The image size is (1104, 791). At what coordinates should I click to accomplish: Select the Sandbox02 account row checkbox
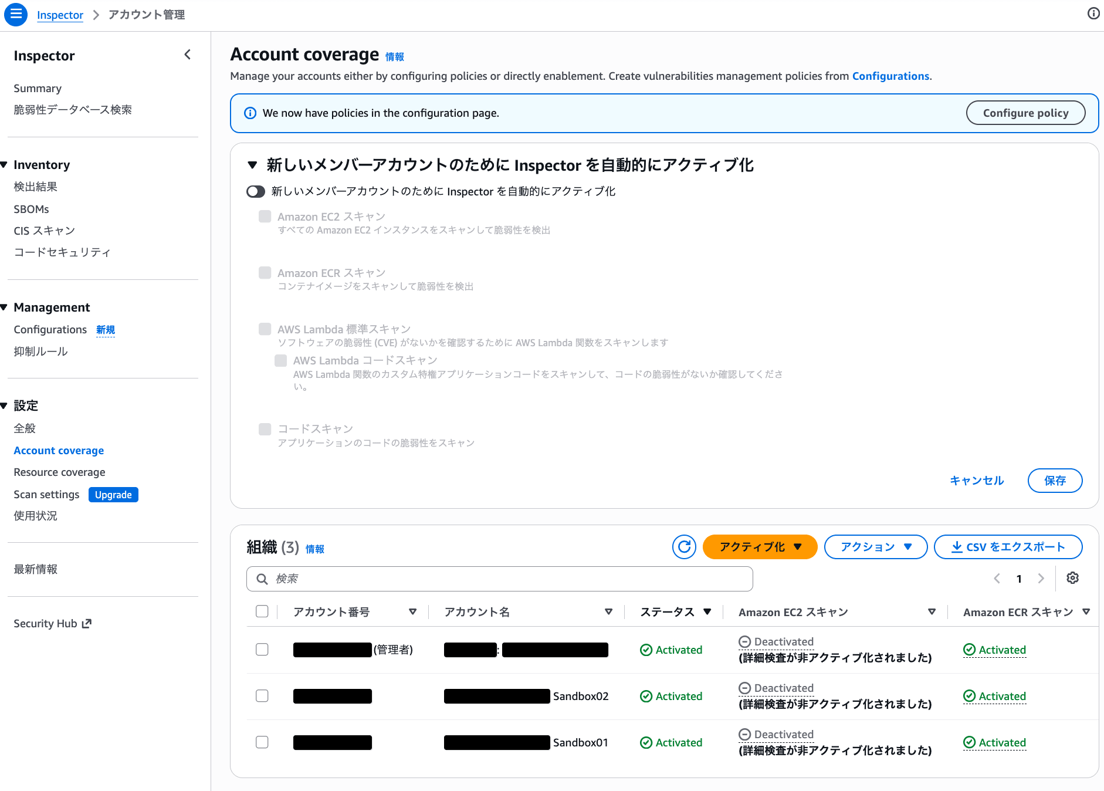(x=262, y=696)
